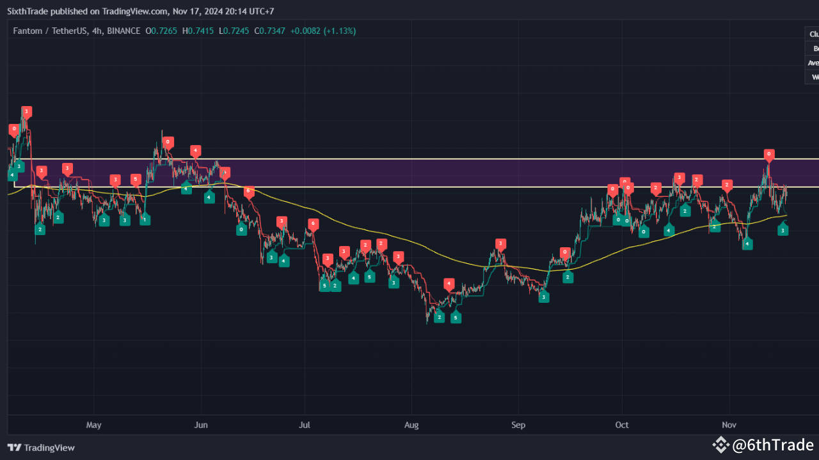
Task: Click the Binance diamond icon beside @6thTrade
Action: click(720, 445)
